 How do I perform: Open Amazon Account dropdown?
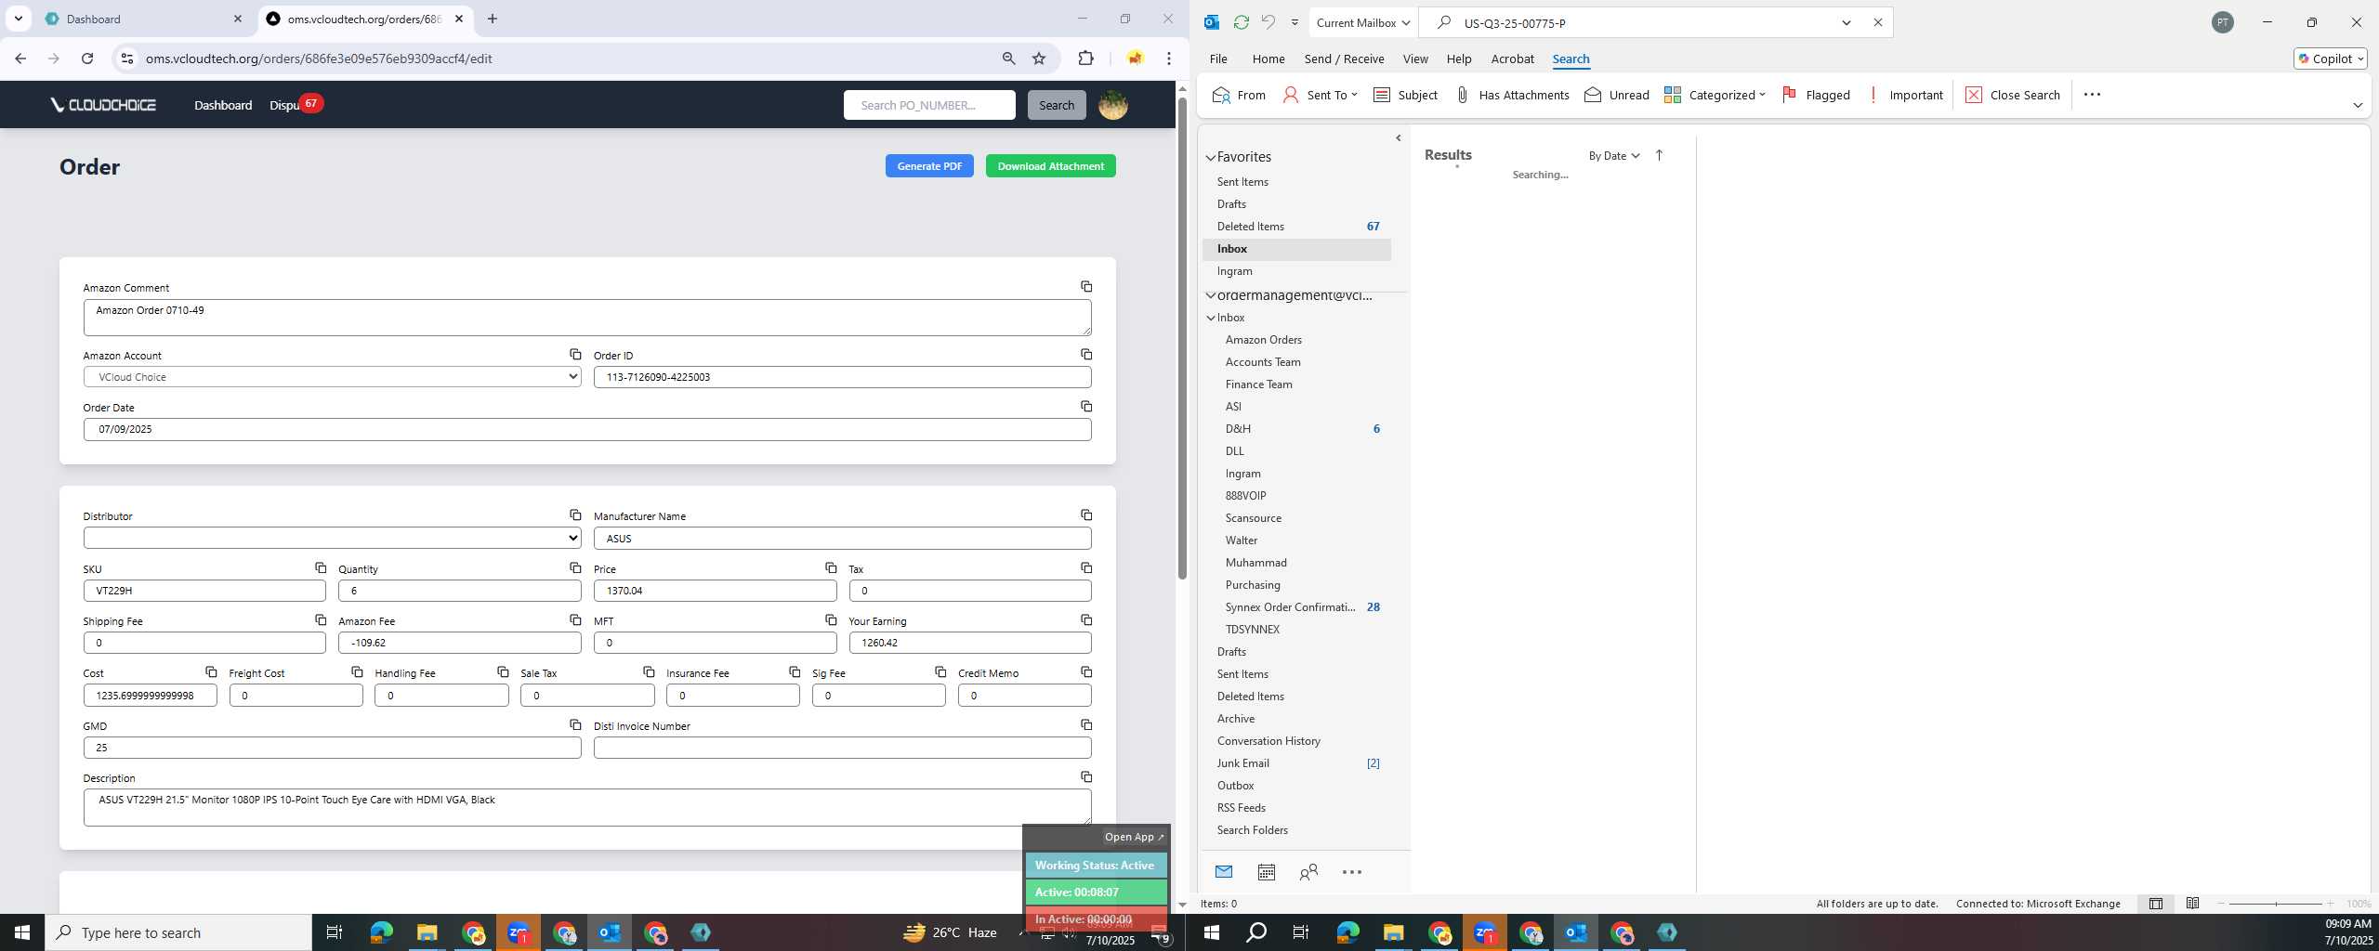[332, 377]
